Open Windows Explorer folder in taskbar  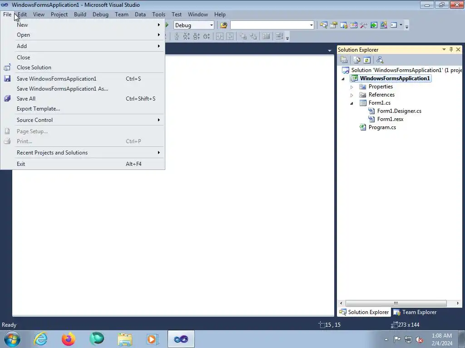tap(125, 339)
